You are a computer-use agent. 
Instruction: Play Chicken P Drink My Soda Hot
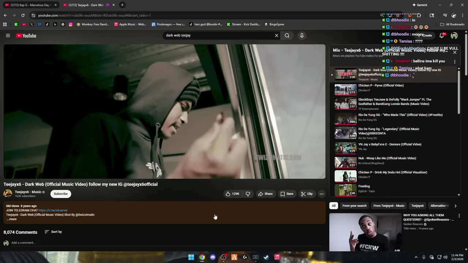point(394,176)
